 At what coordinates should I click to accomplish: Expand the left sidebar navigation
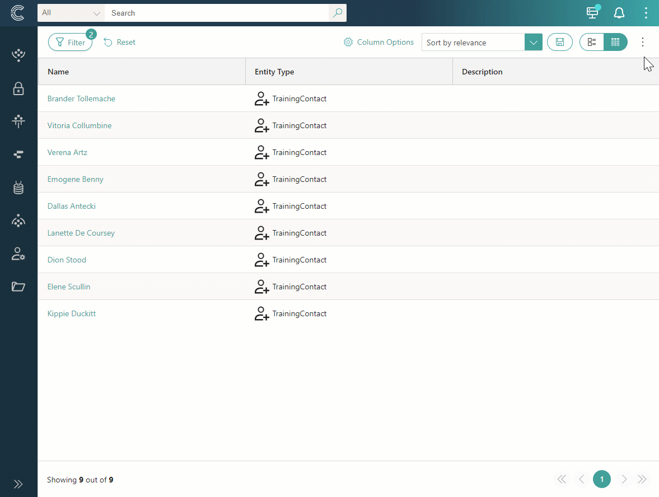point(18,484)
